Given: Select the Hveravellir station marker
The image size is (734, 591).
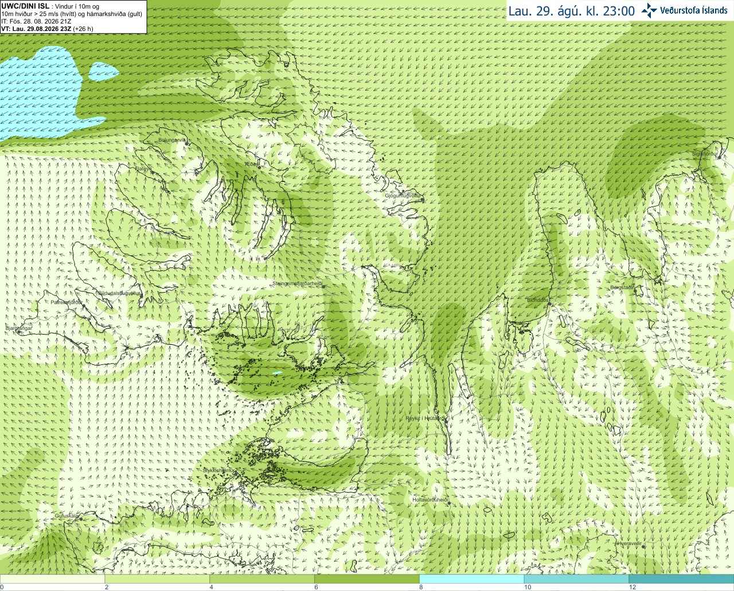Looking at the screenshot, I should (644, 547).
